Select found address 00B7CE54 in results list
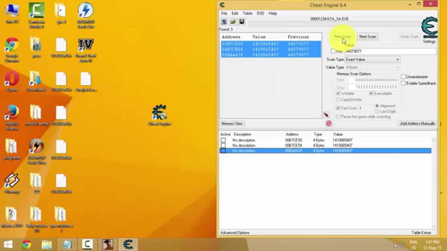Image resolution: width=447 pixels, height=251 pixels. point(271,49)
